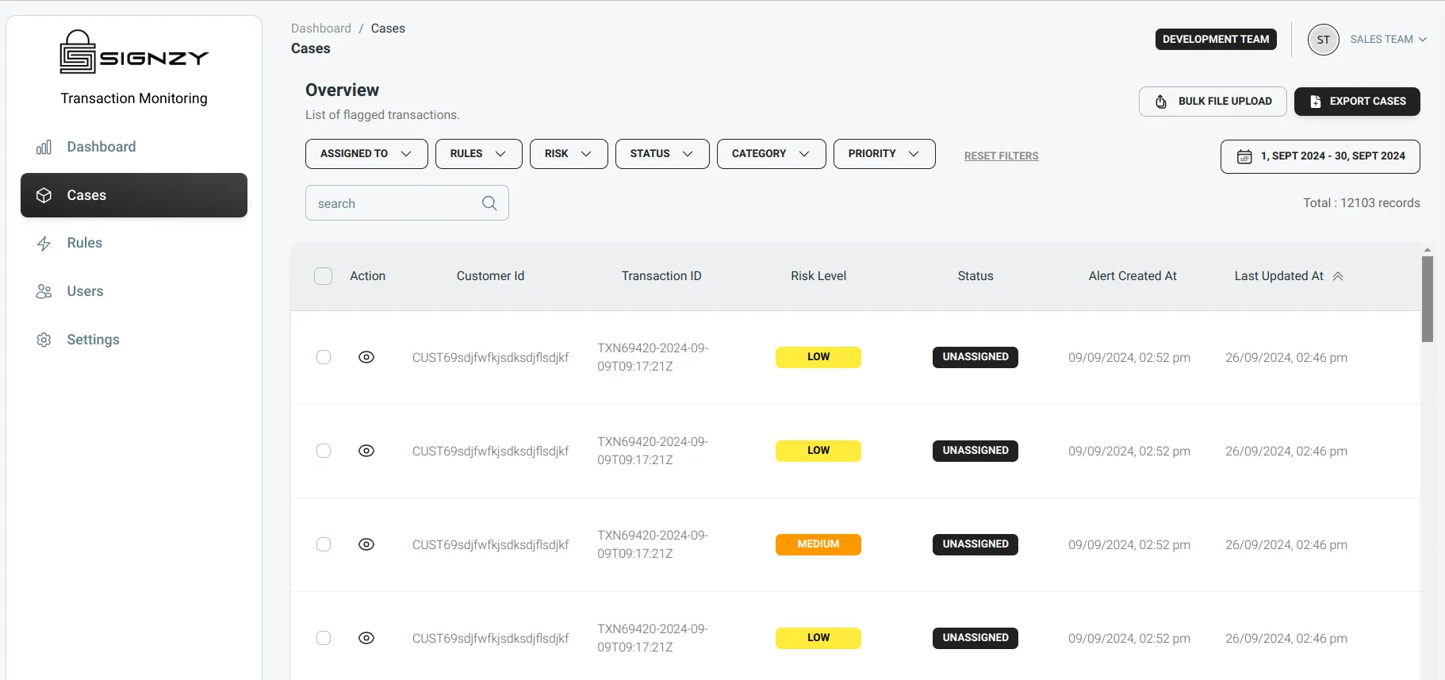
Task: Go to Dashboard in the sidebar
Action: point(134,147)
